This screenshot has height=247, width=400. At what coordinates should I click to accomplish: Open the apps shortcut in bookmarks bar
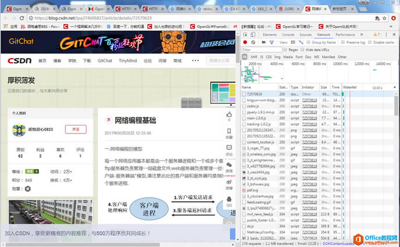tap(10, 26)
